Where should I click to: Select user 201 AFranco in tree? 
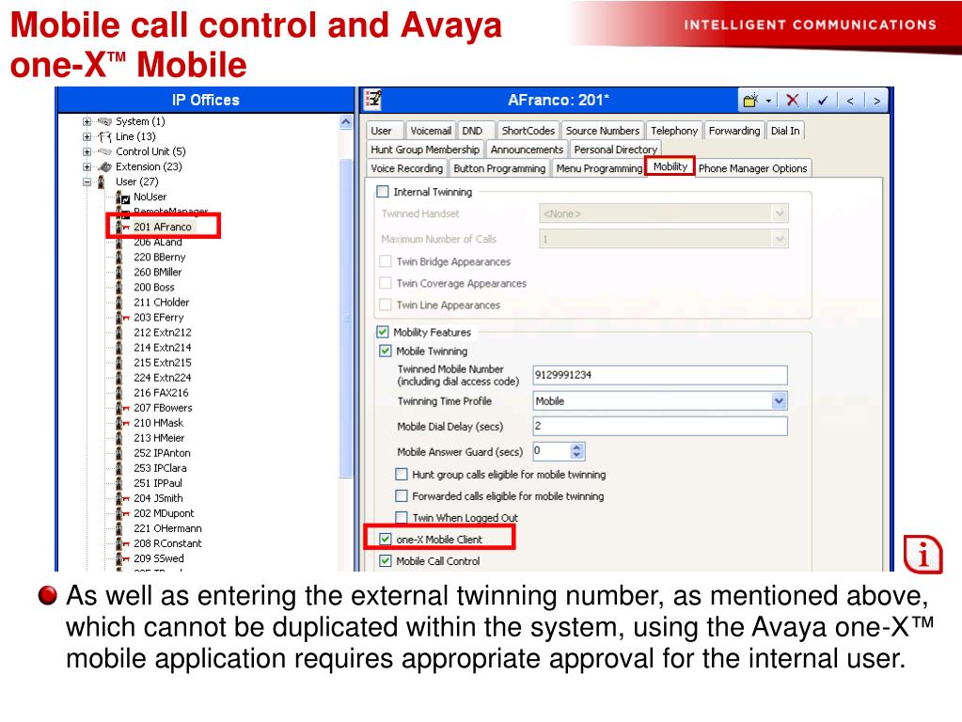163,227
